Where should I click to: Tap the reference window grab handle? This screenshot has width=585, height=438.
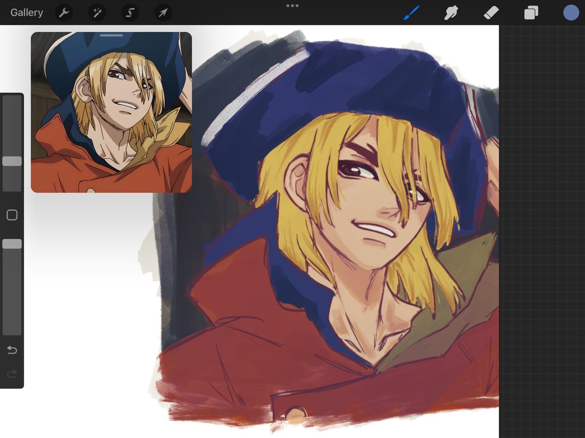pos(111,36)
